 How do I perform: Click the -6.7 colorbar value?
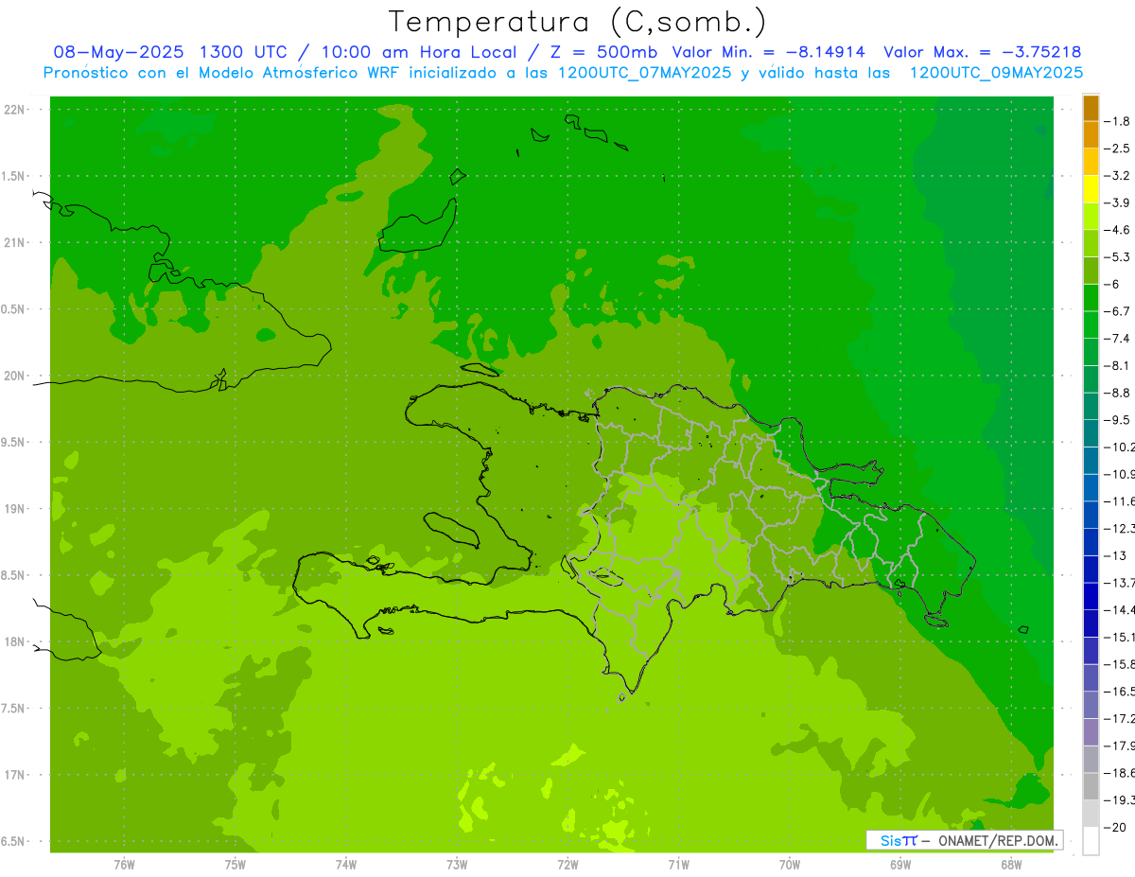(x=1118, y=311)
